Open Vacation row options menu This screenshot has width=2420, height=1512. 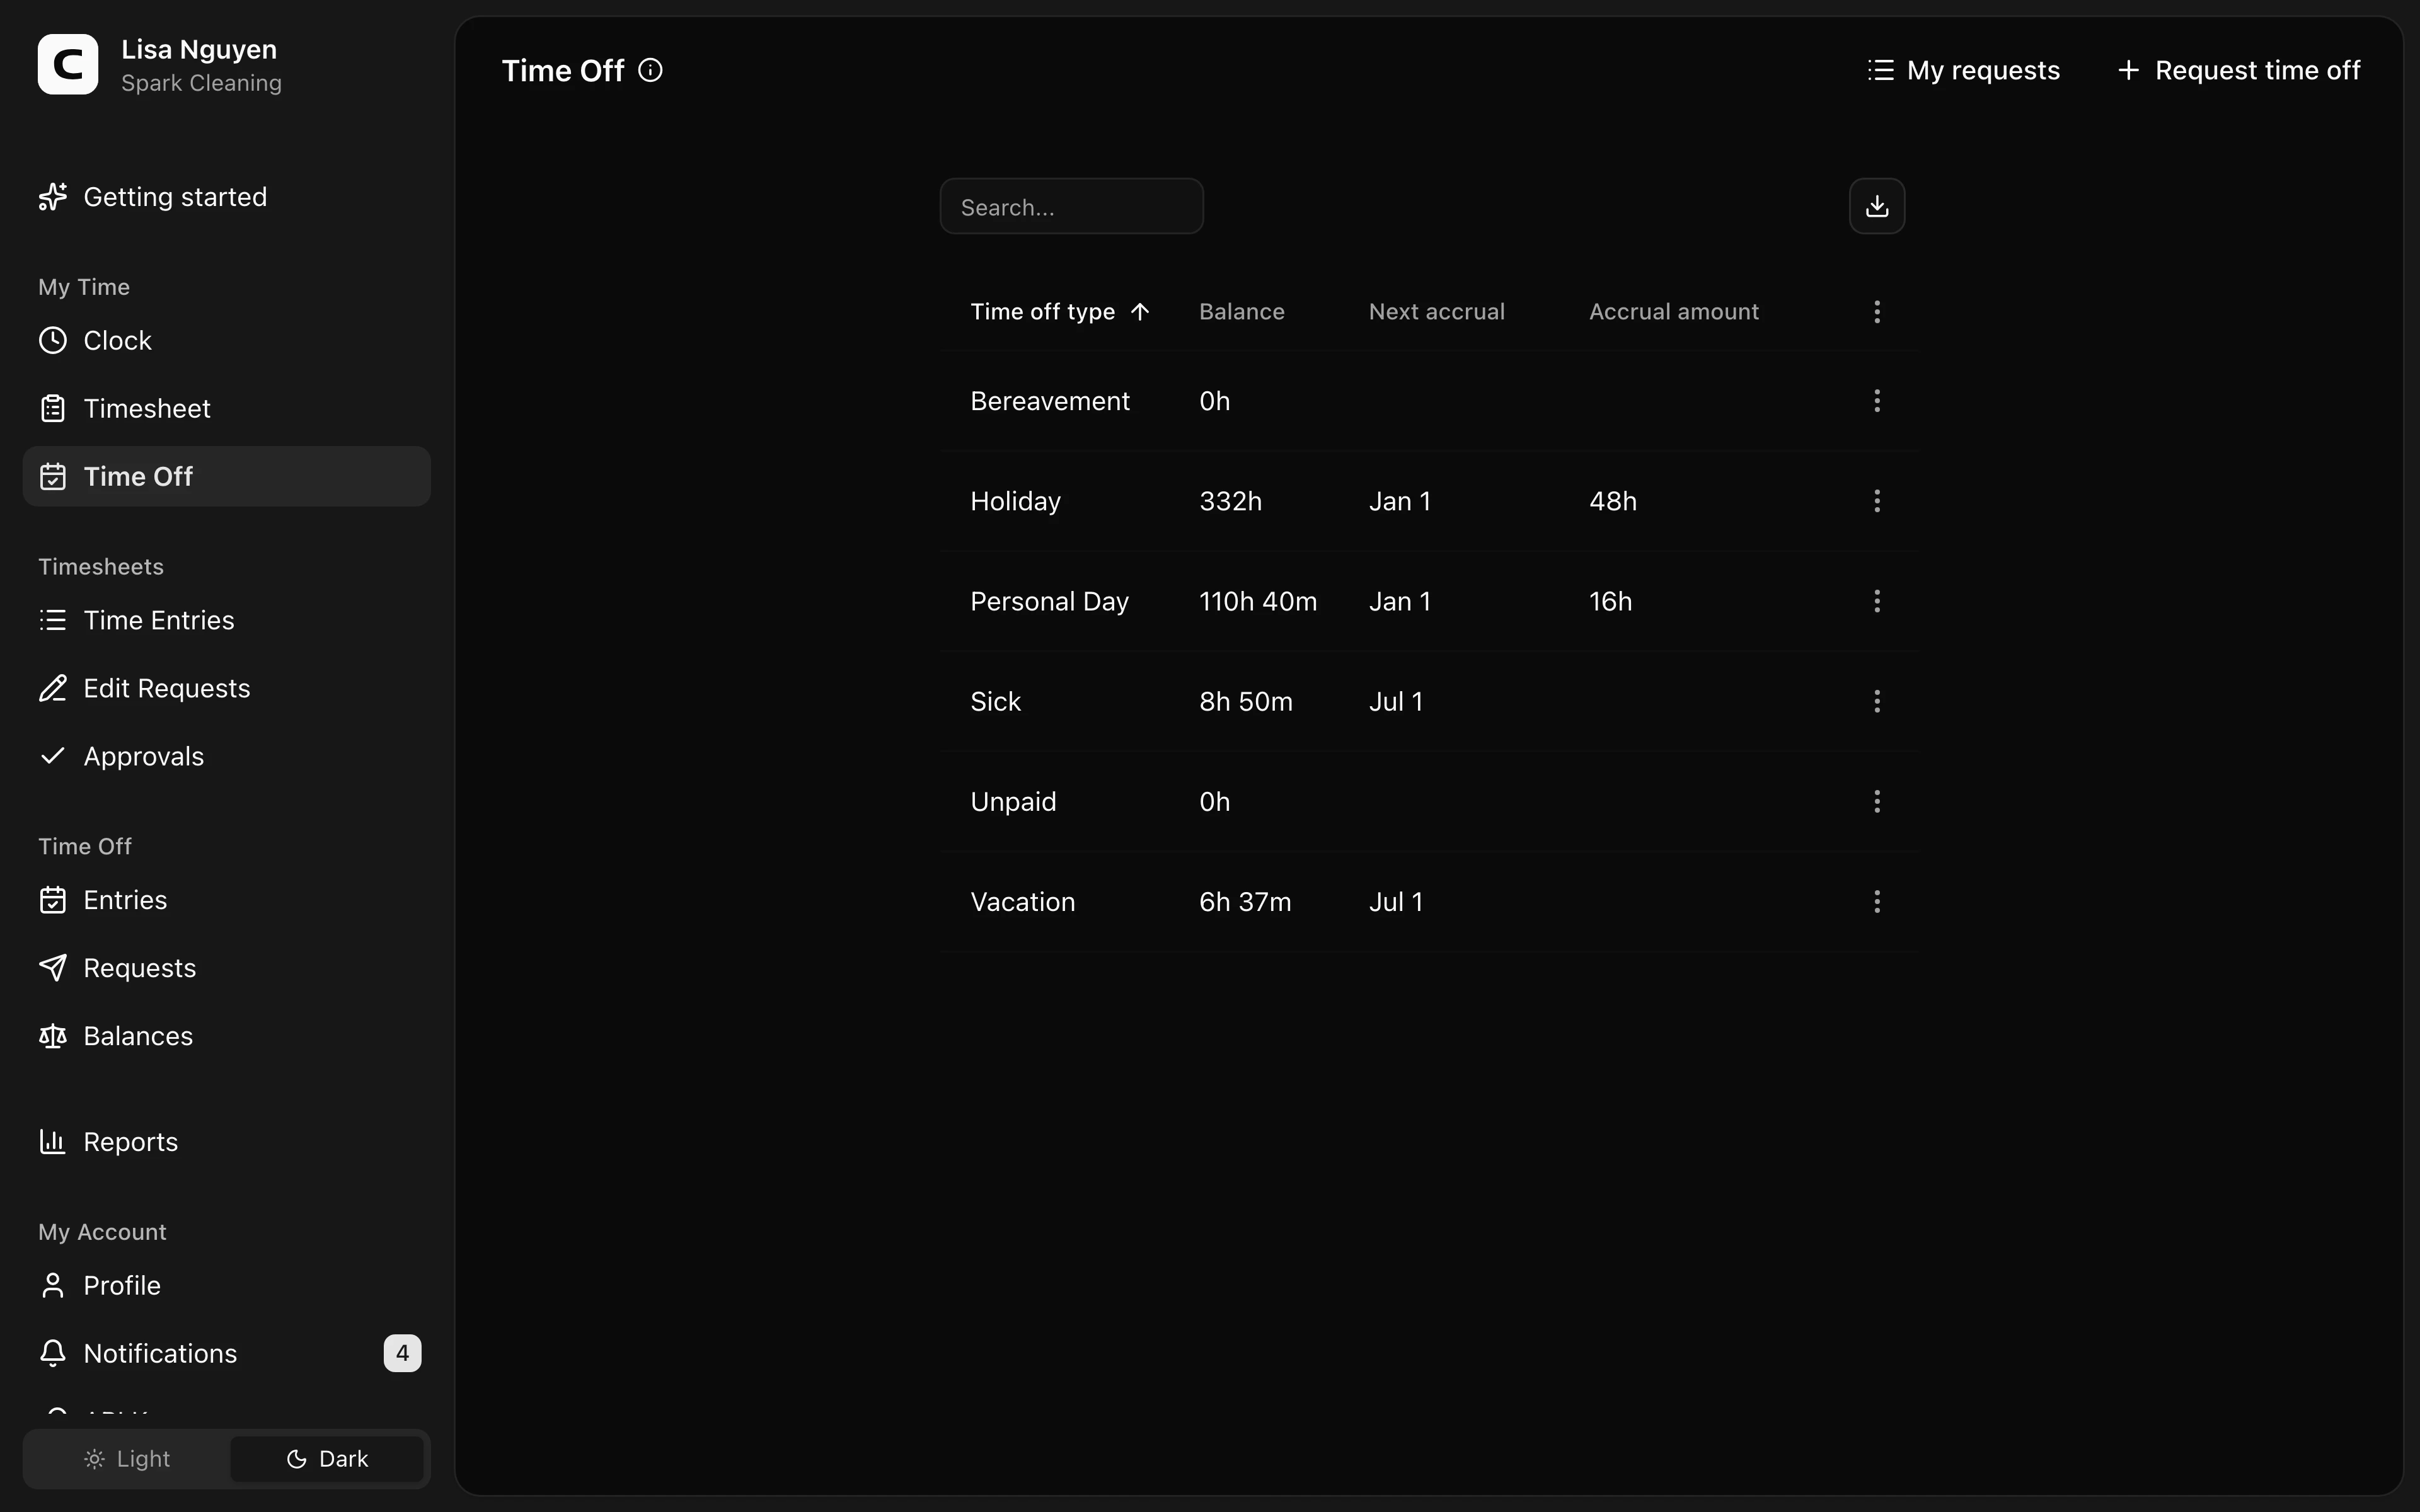(1877, 902)
